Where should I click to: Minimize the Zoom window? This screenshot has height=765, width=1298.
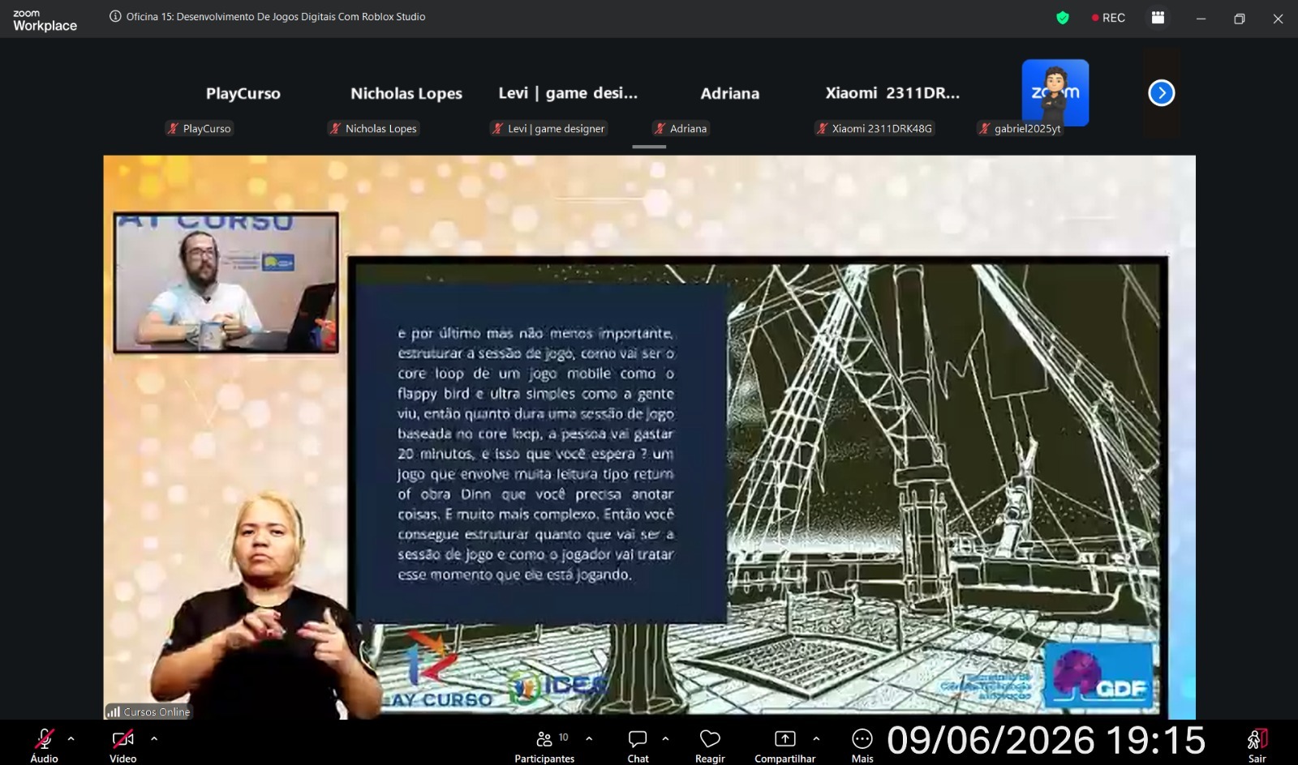[1201, 18]
